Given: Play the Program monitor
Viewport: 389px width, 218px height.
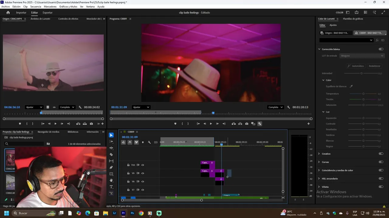Looking at the screenshot, I should 211,124.
